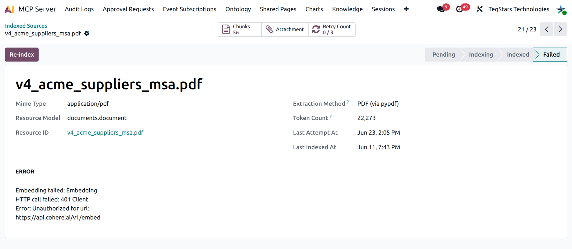Screen dimensions: 572x249
Task: Open the conversations chat bubble icon
Action: point(441,9)
